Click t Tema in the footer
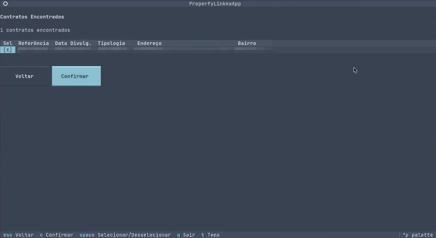 211,235
